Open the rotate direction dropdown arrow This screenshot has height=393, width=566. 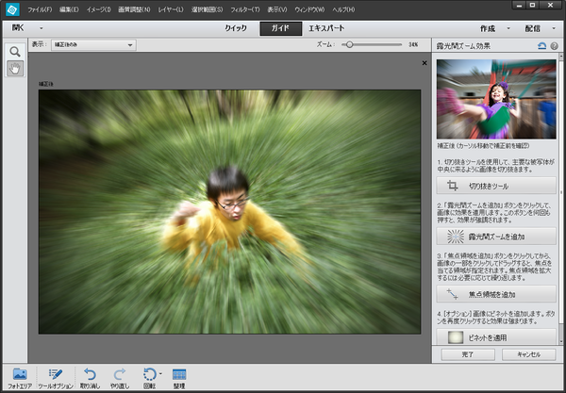point(160,373)
